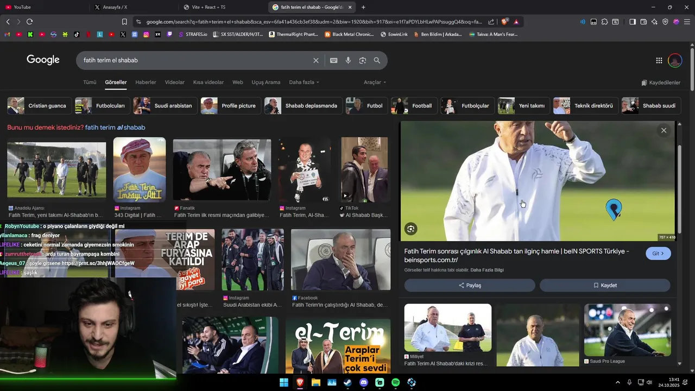
Task: Go back in browser history
Action: (8, 22)
